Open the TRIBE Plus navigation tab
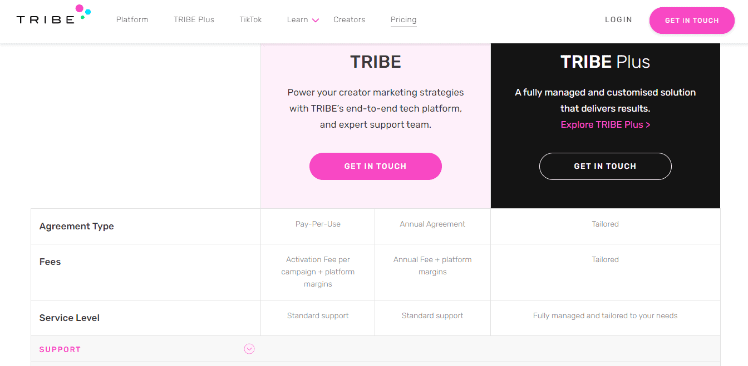 pyautogui.click(x=194, y=19)
